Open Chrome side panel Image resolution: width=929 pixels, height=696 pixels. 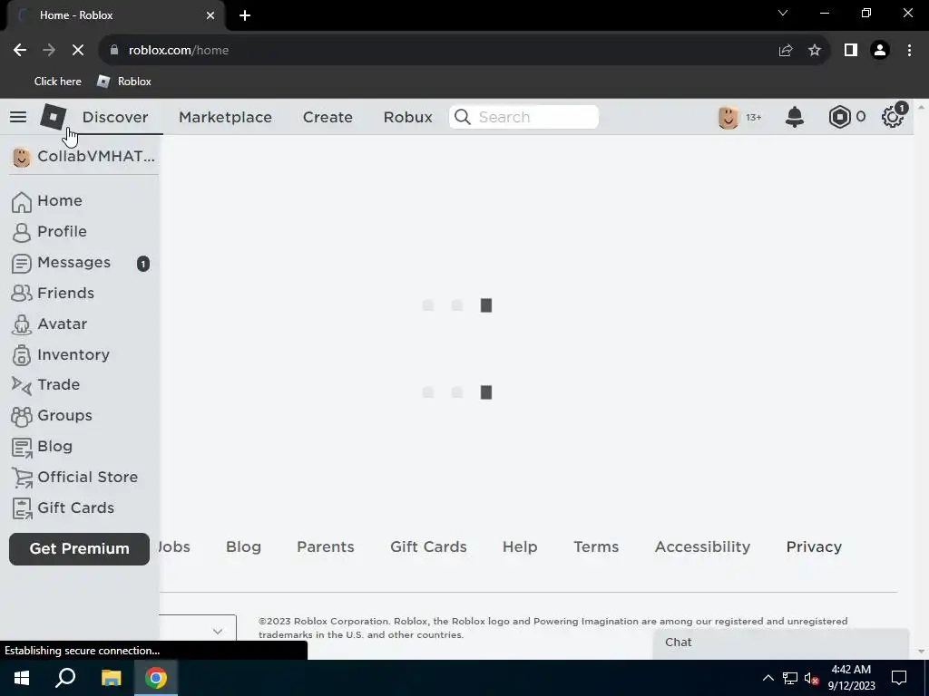click(851, 51)
